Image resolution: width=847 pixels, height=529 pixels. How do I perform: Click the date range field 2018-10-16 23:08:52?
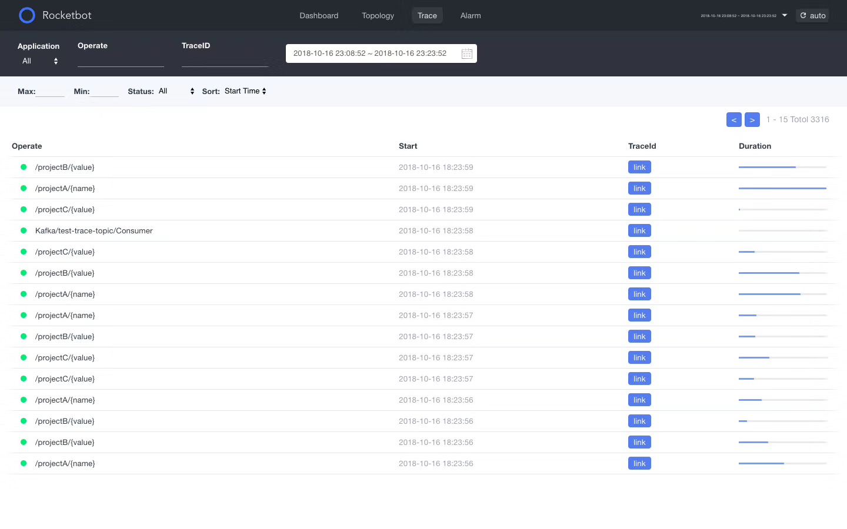pos(381,53)
